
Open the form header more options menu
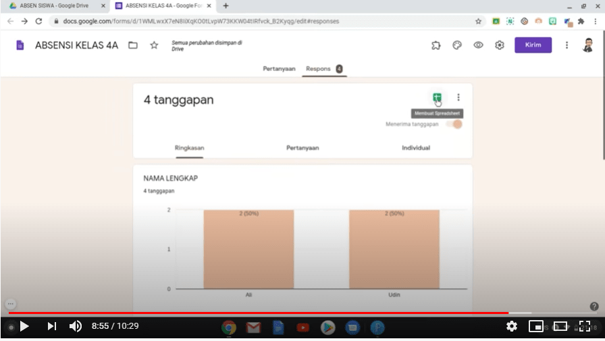(567, 45)
